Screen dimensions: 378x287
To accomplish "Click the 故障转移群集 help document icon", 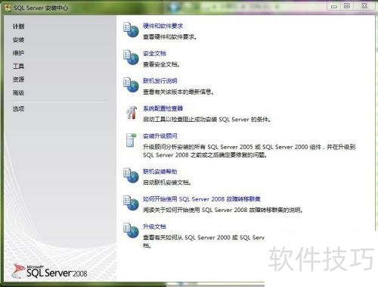I will [131, 203].
